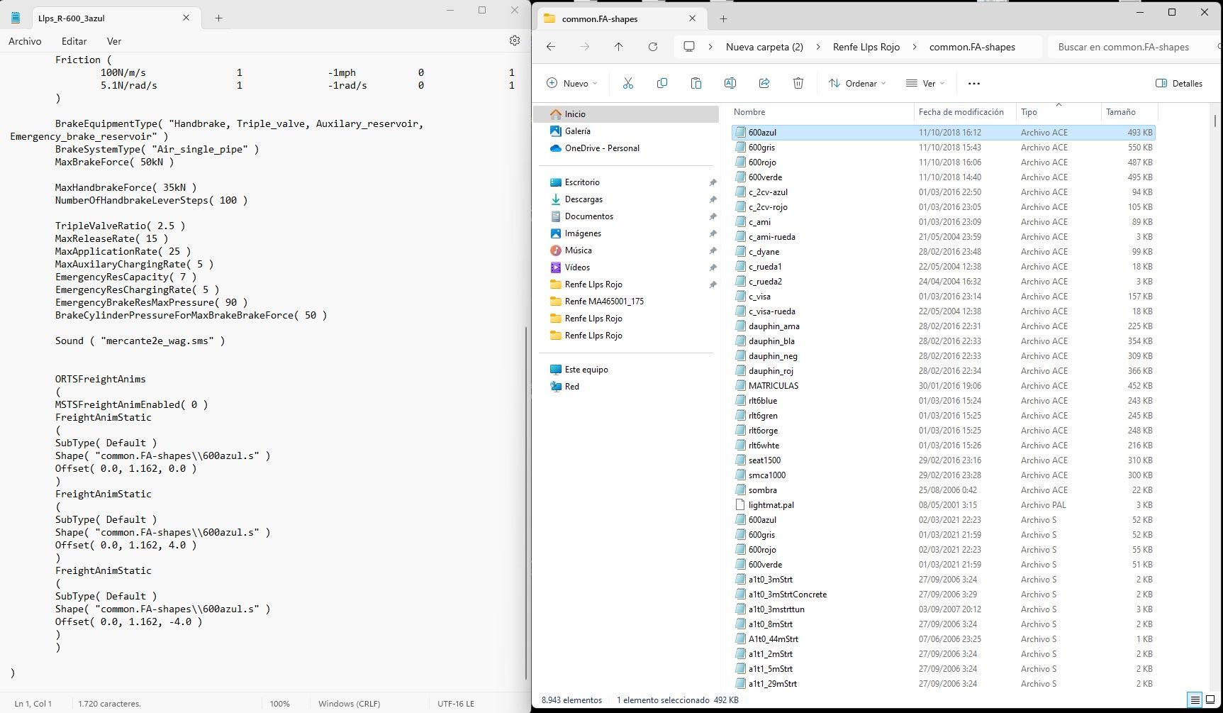
Task: Click the Cut scissors icon
Action: 627,83
